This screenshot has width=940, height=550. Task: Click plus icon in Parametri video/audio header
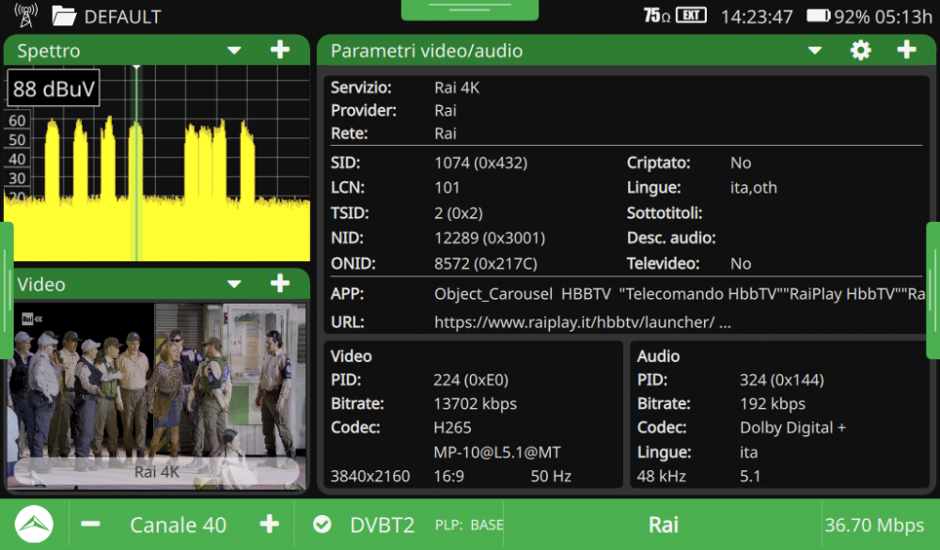[906, 51]
